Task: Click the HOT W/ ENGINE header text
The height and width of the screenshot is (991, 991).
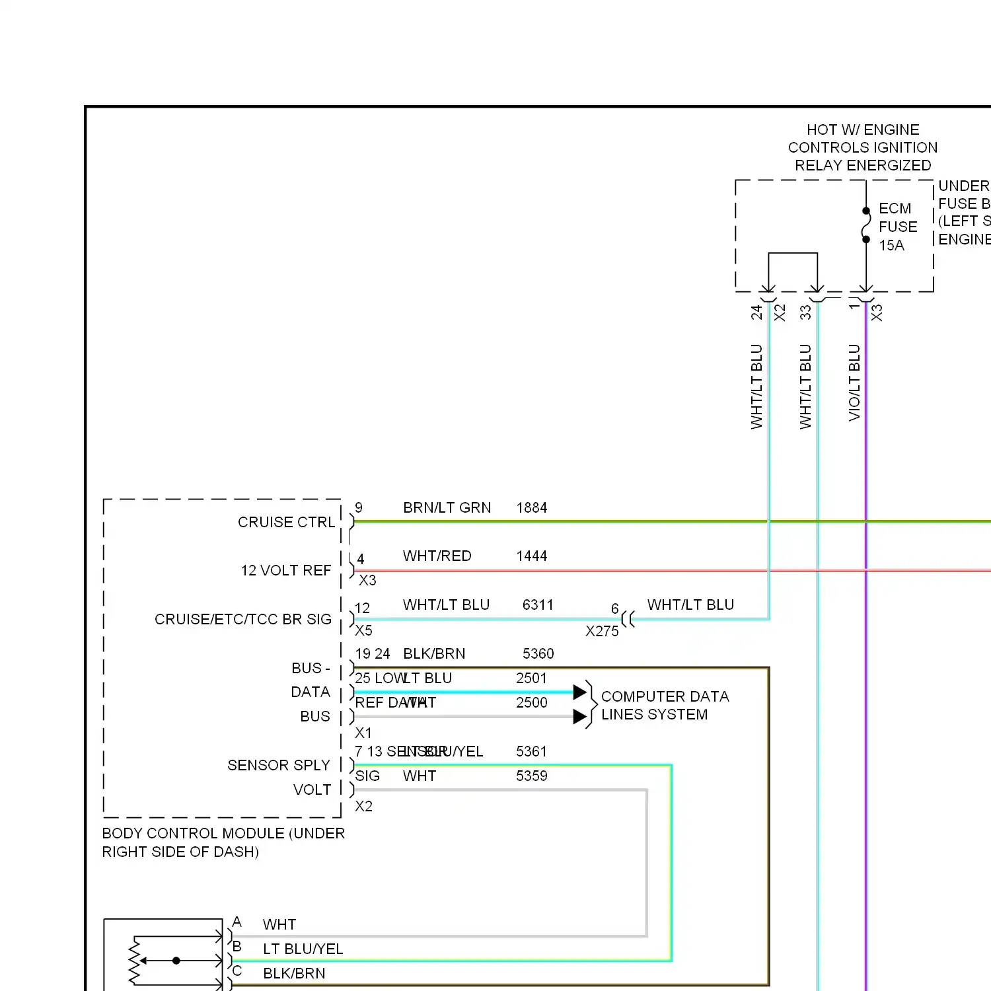Action: pos(863,129)
